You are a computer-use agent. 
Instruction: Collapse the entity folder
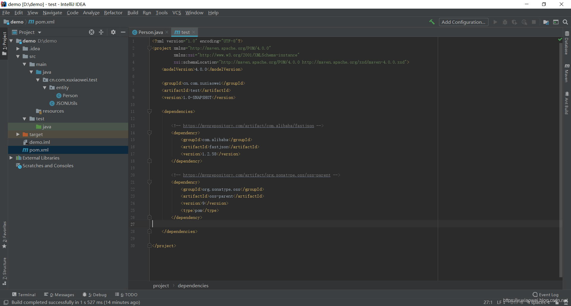(45, 87)
